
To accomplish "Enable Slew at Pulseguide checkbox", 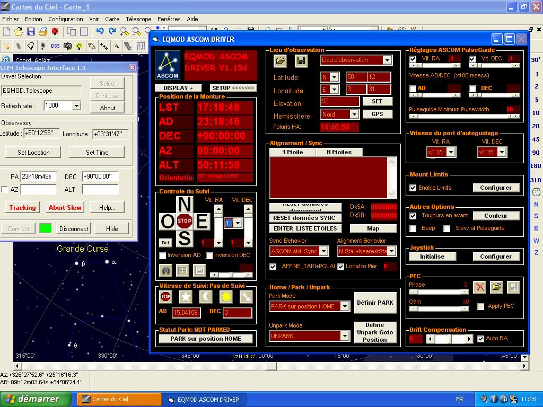I will [447, 229].
